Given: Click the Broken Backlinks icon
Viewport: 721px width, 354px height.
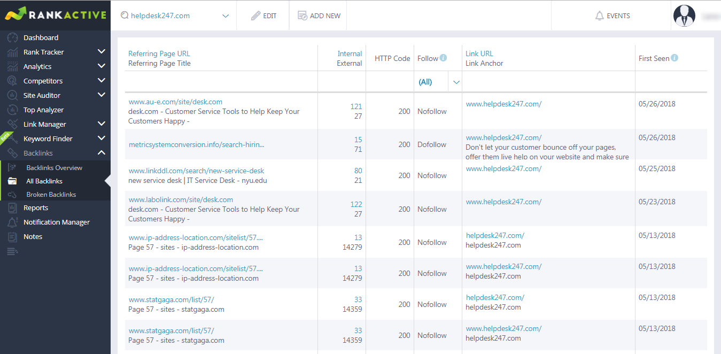Looking at the screenshot, I should (12, 195).
